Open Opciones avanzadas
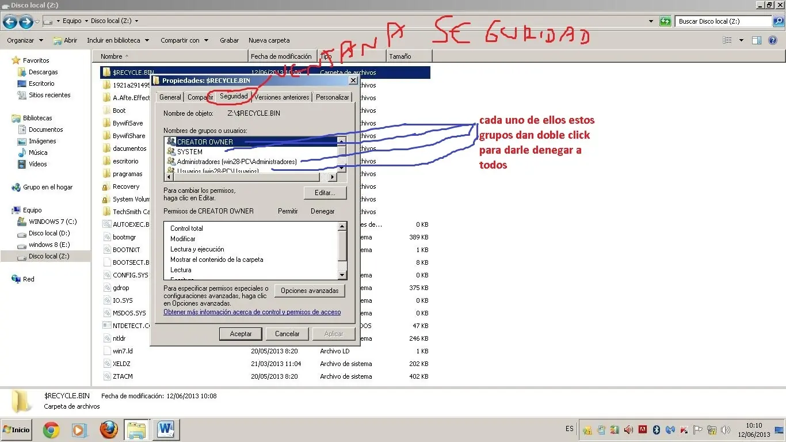This screenshot has width=786, height=442. pos(310,291)
